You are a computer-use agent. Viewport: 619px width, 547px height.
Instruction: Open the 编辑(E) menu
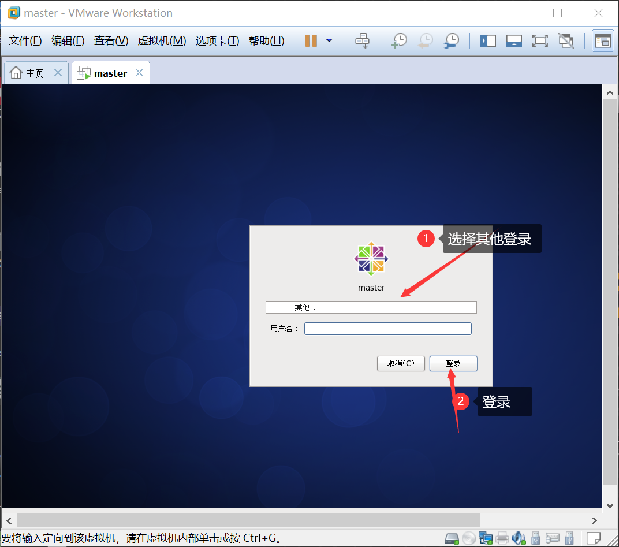(68, 40)
